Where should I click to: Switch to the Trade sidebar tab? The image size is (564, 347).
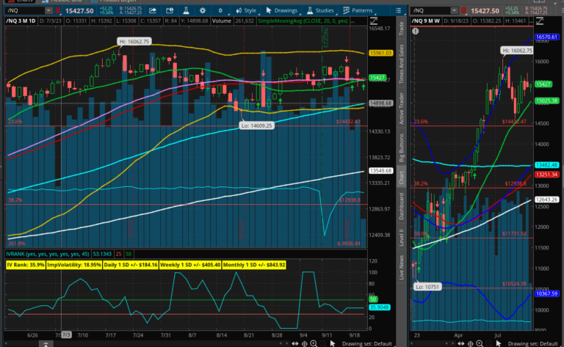tap(401, 28)
